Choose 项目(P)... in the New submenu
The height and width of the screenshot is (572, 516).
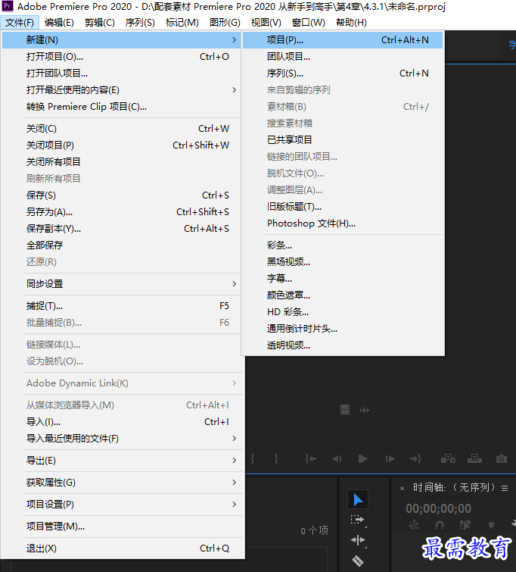point(343,39)
